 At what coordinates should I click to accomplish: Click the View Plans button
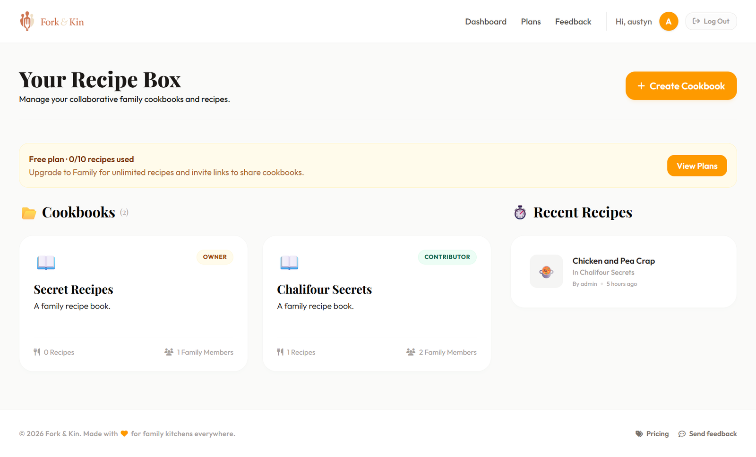(x=697, y=166)
